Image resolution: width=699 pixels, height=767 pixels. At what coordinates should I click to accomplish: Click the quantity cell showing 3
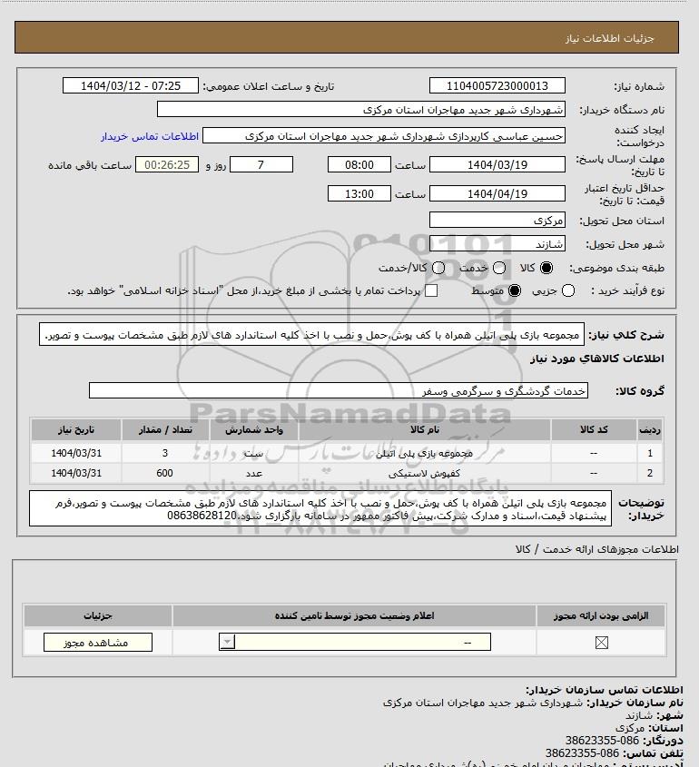[165, 453]
